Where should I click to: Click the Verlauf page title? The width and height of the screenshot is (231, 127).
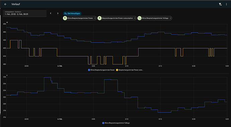pos(16,4)
